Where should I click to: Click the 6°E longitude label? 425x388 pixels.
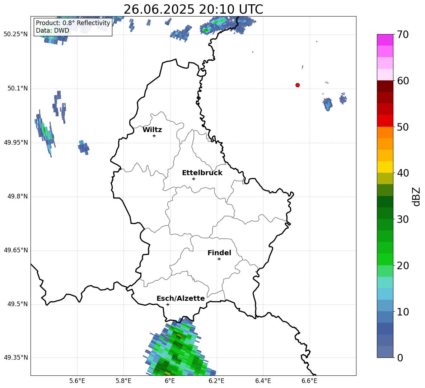[170, 381]
